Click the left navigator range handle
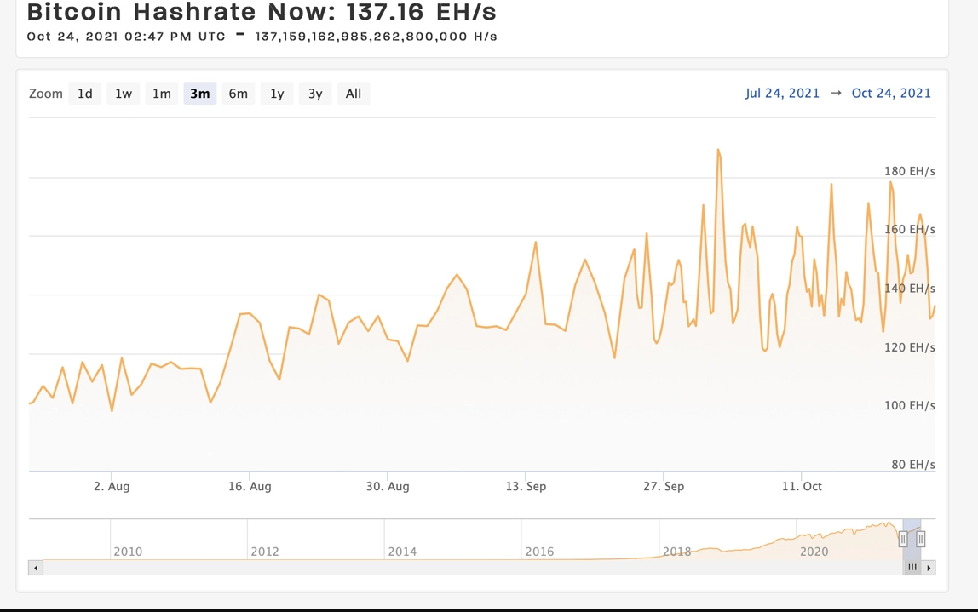This screenshot has width=978, height=612. pos(902,539)
